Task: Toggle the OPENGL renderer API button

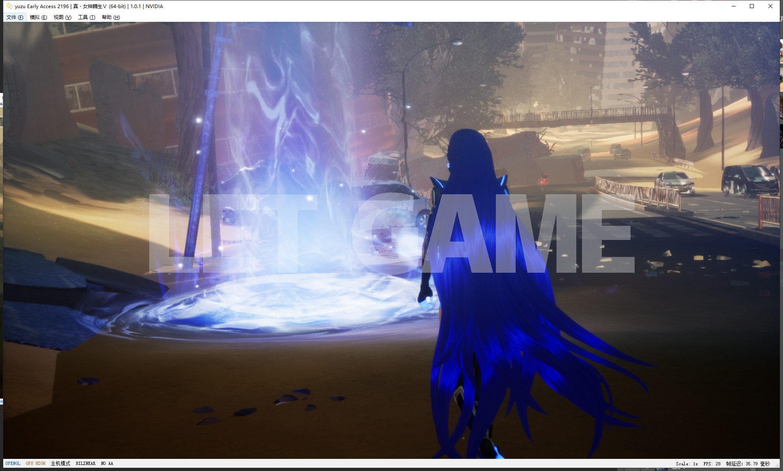Action: coord(13,463)
